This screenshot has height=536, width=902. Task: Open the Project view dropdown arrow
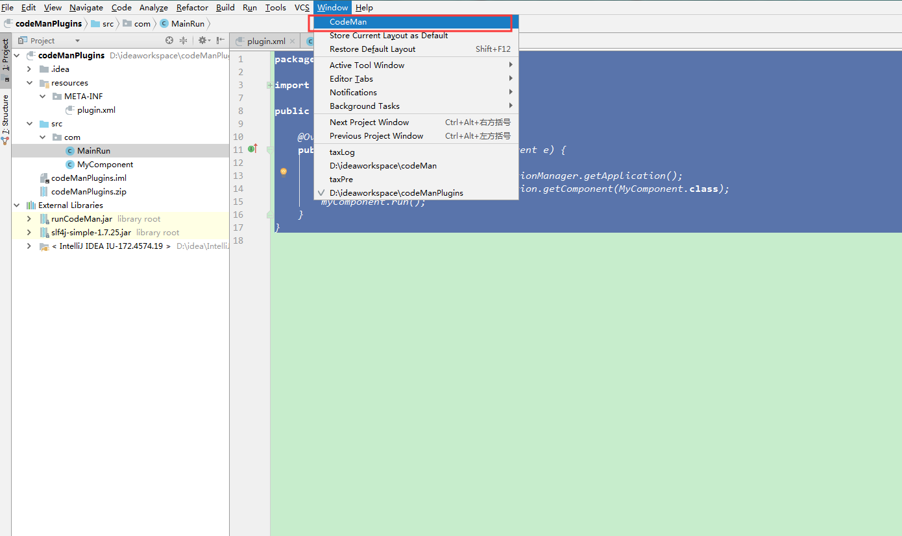pyautogui.click(x=77, y=41)
